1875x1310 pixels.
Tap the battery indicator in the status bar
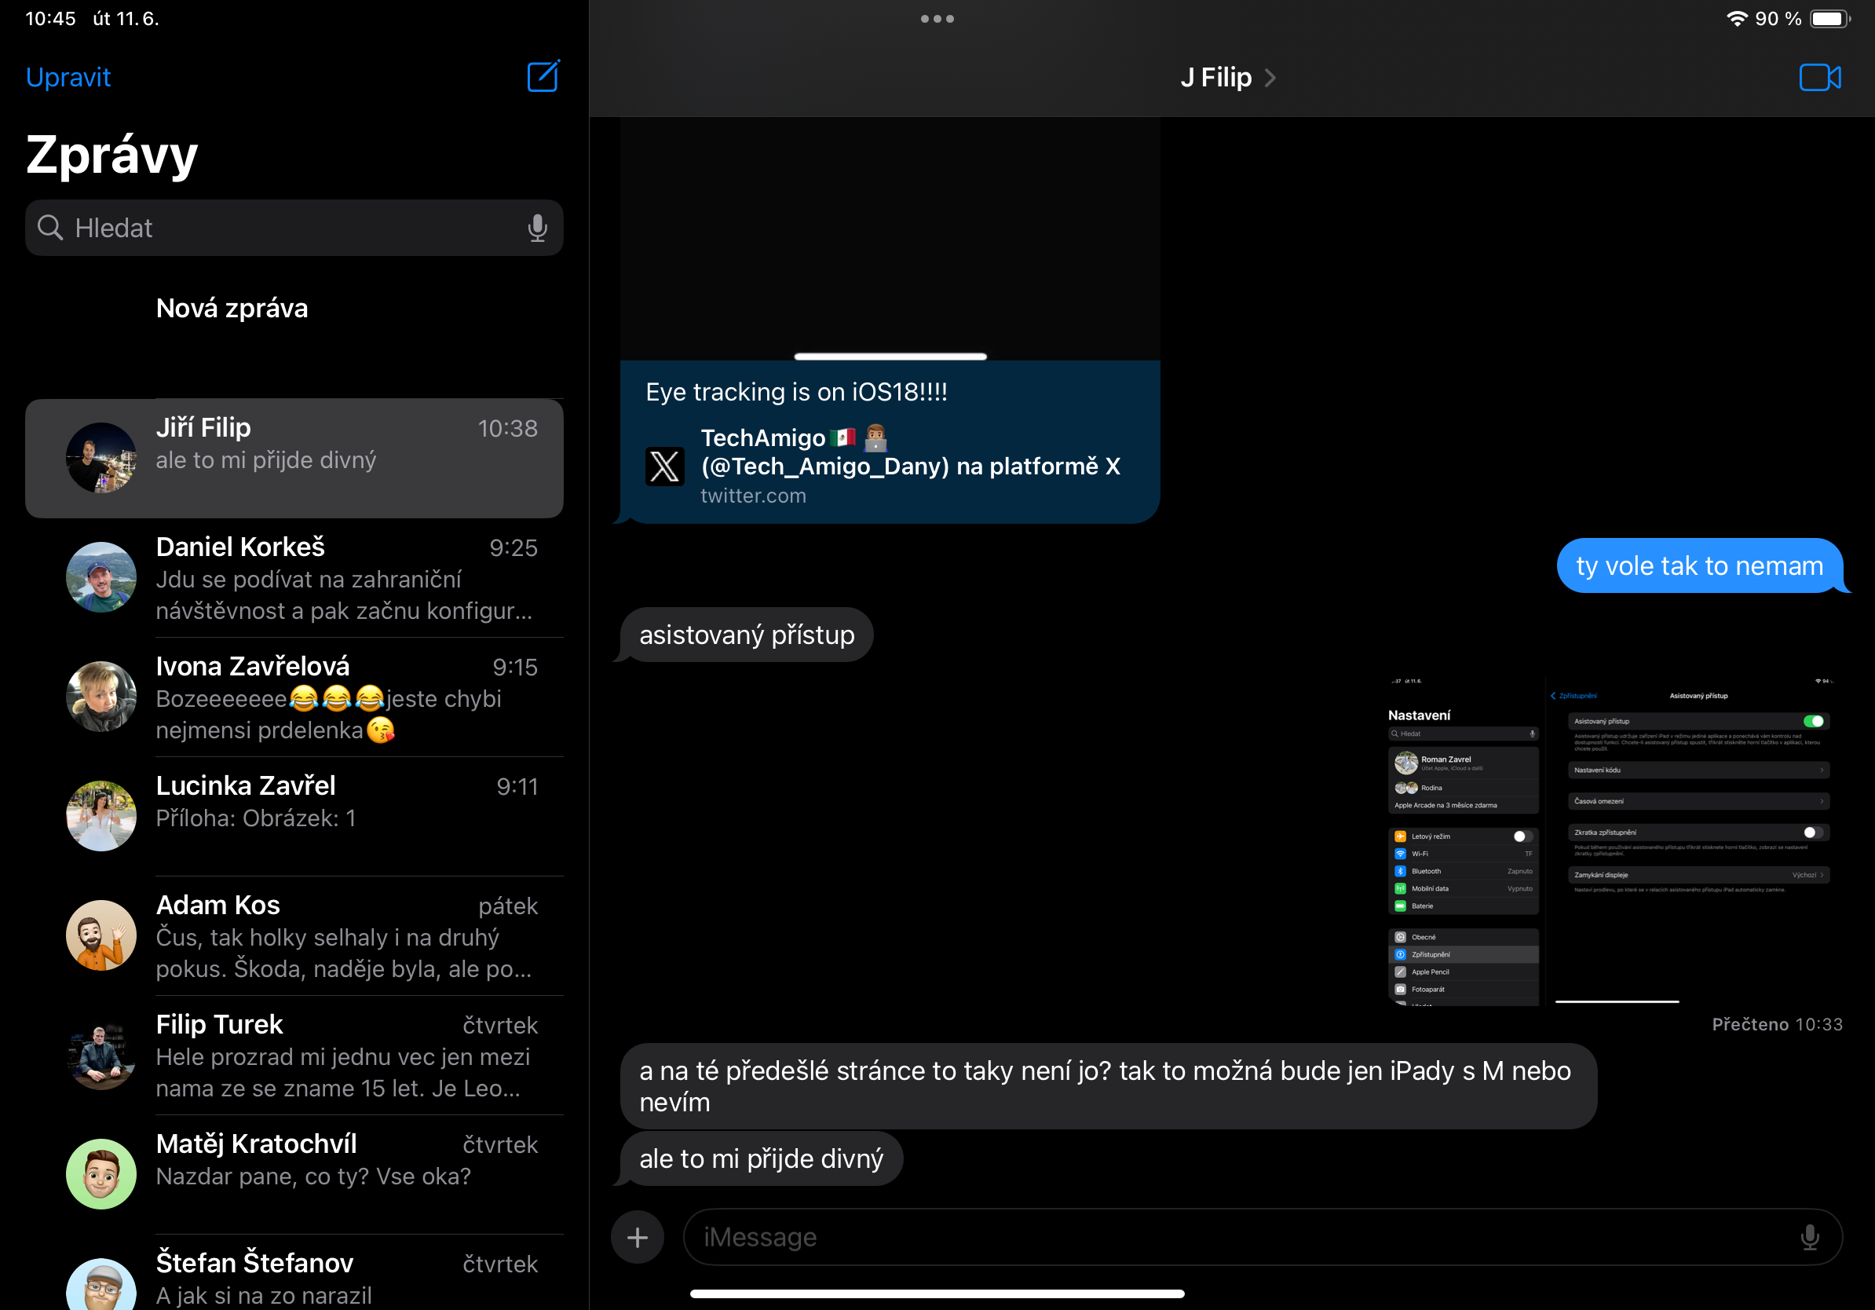1827,18
